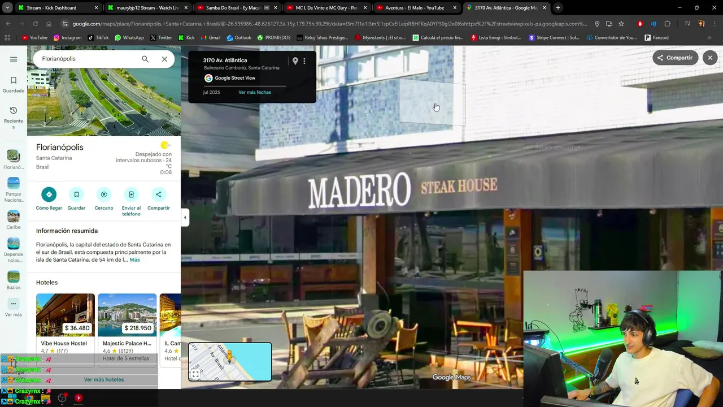Screen dimensions: 723x407
Task: Reload the page
Action: (x=35, y=24)
